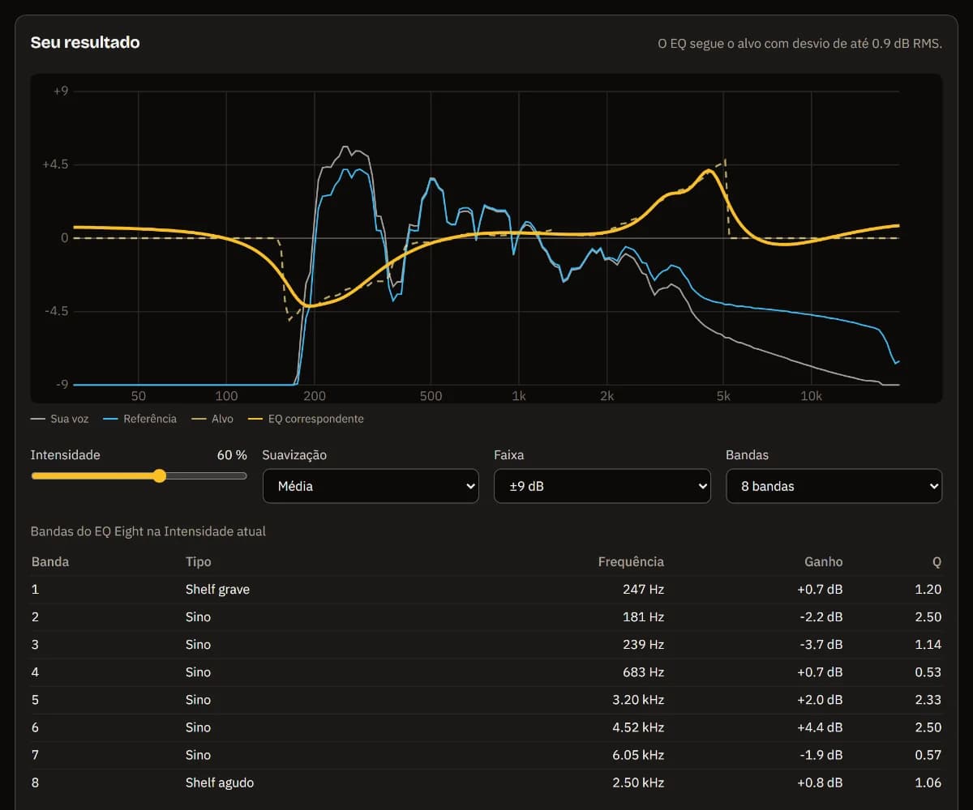Click the "Tipo" column header
Screen dimensions: 973x810
coord(198,561)
